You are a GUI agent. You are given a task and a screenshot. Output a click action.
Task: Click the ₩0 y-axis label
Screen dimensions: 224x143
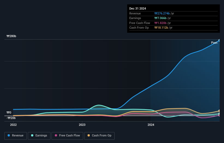tap(9, 112)
